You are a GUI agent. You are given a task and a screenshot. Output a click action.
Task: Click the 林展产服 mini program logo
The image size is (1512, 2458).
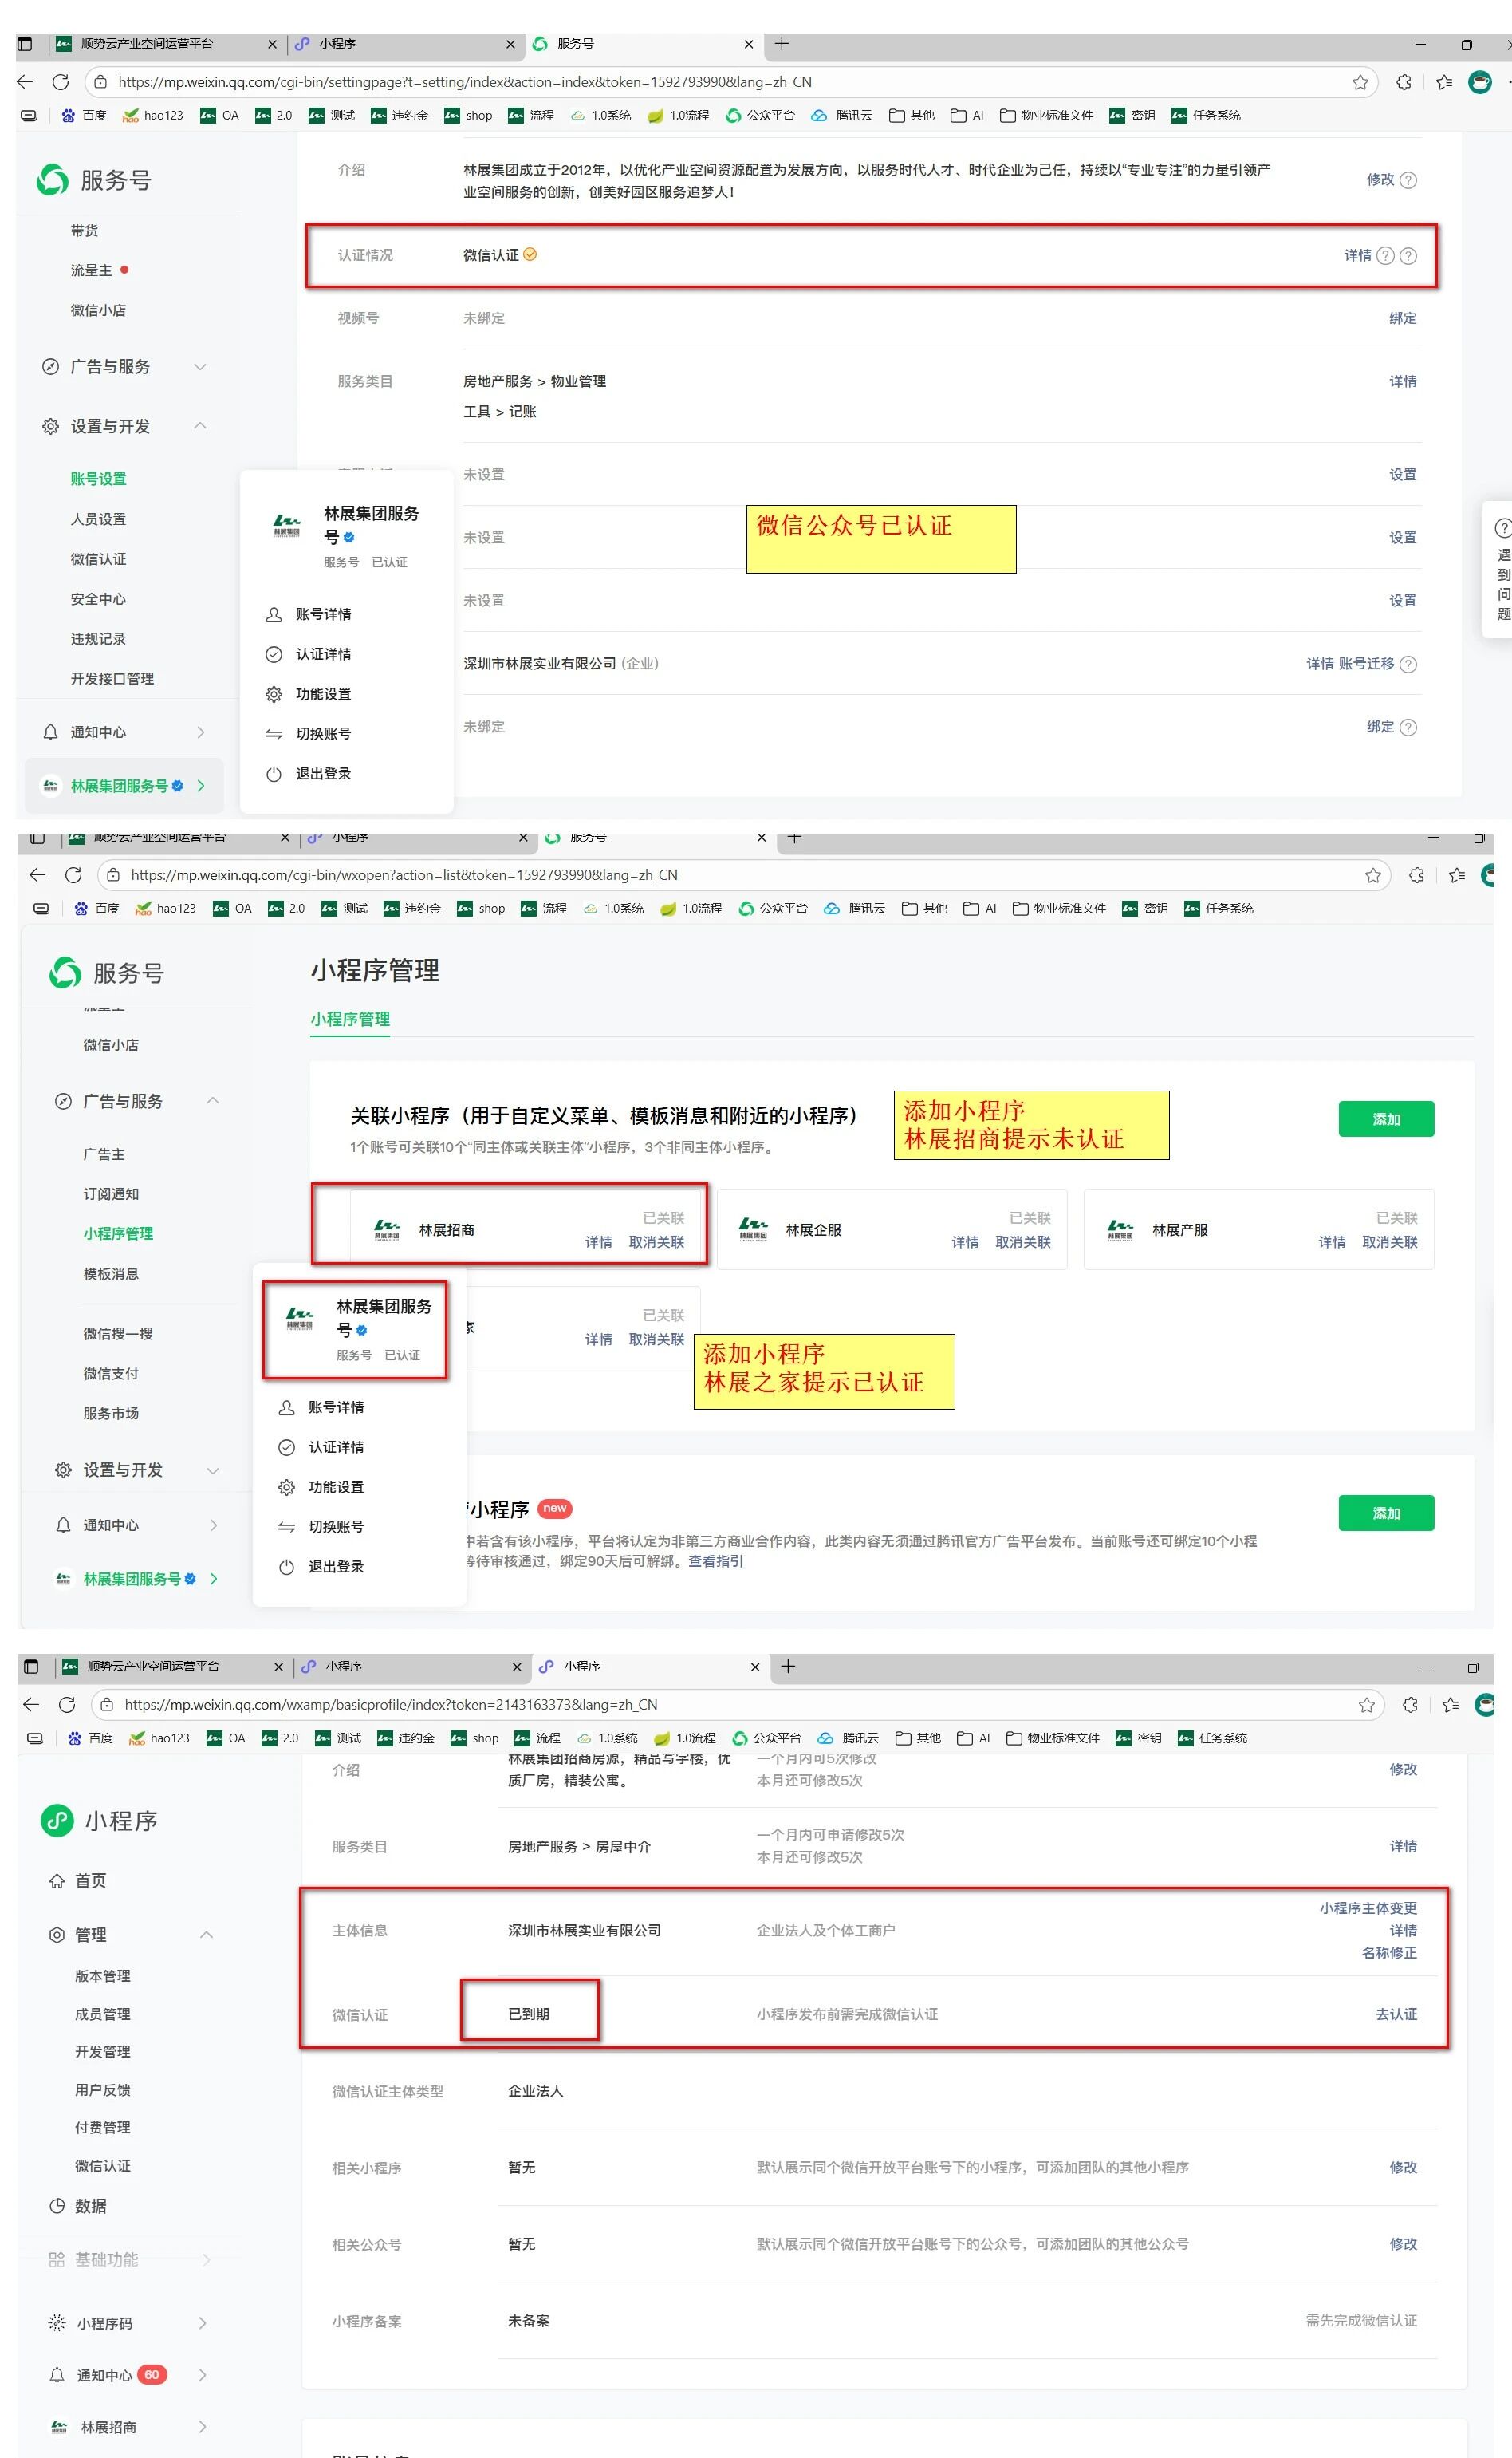pyautogui.click(x=1120, y=1229)
